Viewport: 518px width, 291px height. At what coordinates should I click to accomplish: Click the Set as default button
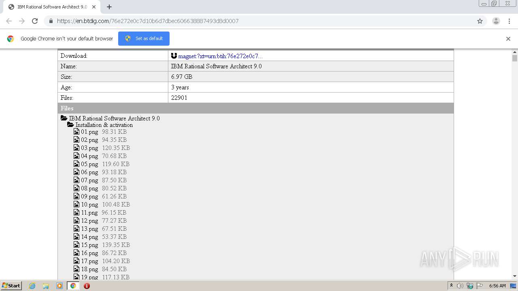pyautogui.click(x=144, y=38)
